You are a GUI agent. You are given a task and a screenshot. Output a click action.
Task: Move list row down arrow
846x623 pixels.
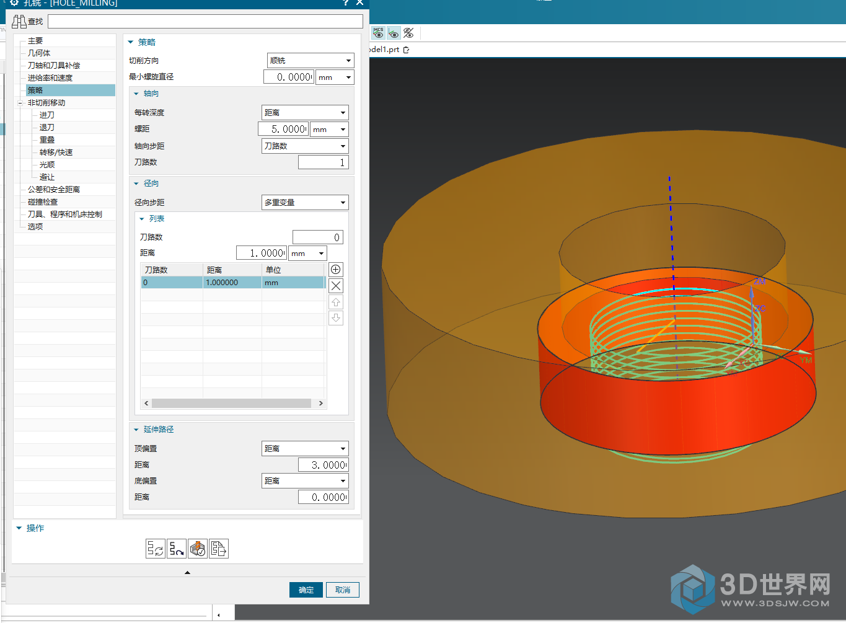(336, 318)
